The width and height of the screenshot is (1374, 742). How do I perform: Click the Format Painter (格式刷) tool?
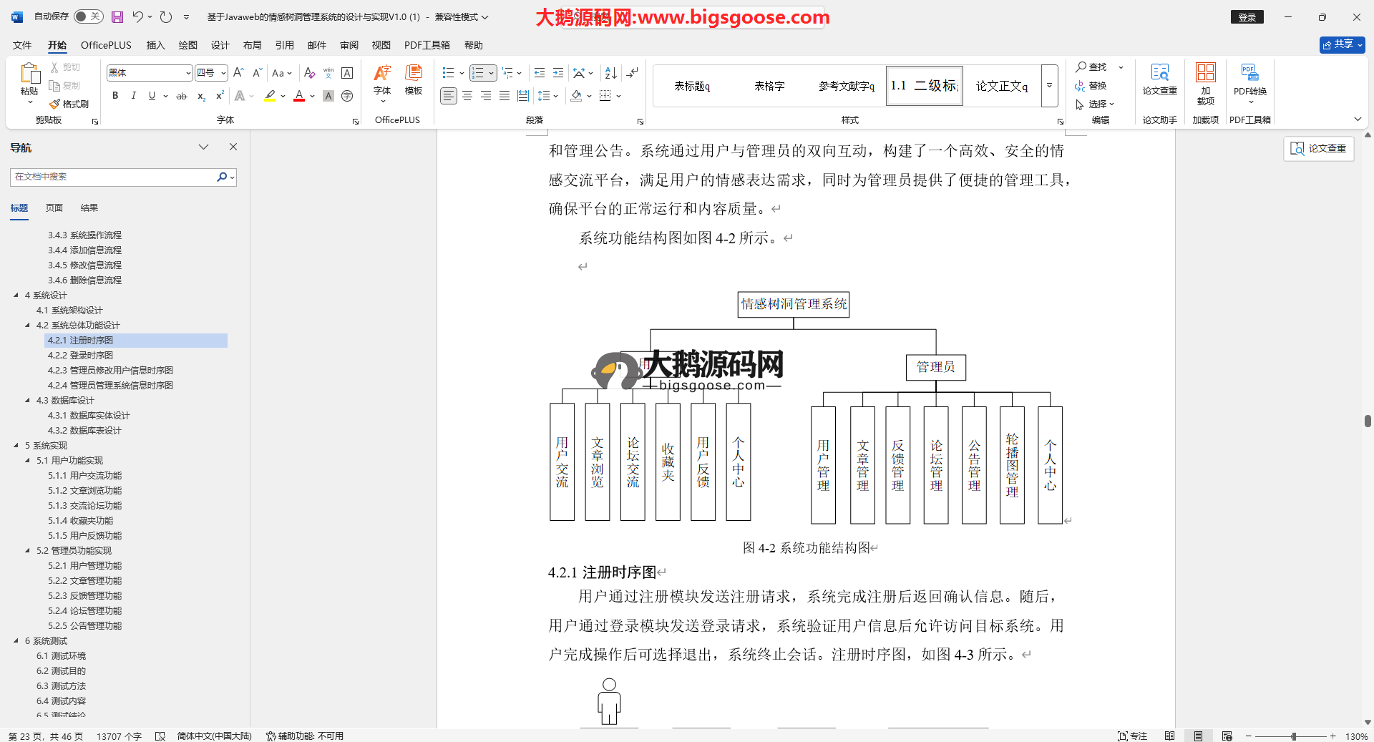point(69,104)
